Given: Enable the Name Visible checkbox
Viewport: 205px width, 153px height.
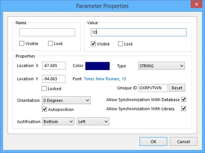Looking at the screenshot, I should click(22, 44).
